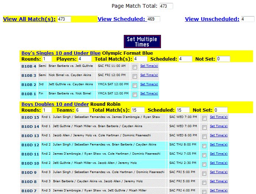The width and height of the screenshot is (256, 194).
Task: Click Boys Doubles Total Match(s) field
Action: (138, 110)
